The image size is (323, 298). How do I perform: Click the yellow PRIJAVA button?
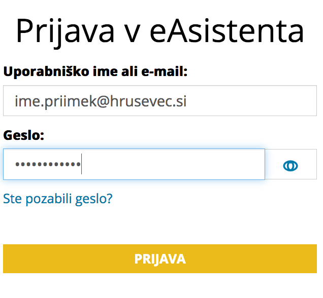160,258
